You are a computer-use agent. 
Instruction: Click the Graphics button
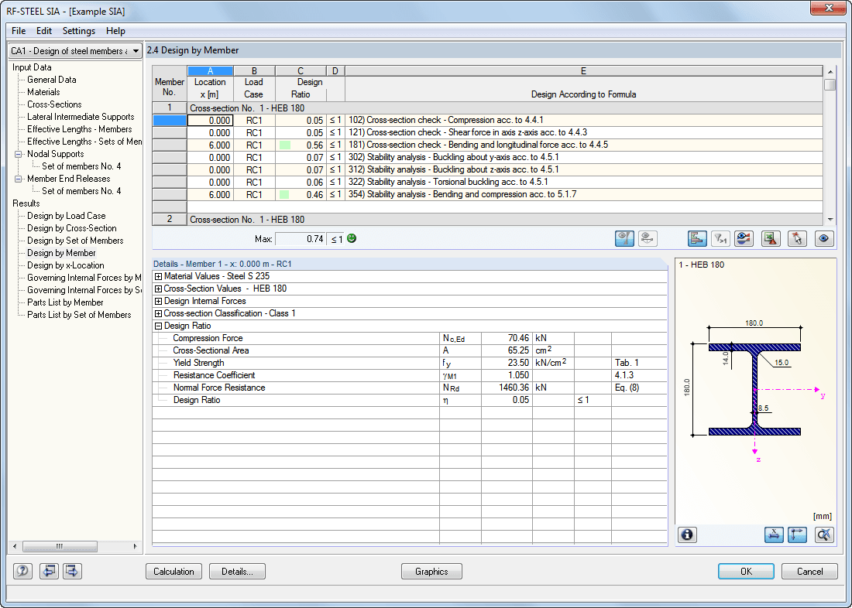[431, 571]
